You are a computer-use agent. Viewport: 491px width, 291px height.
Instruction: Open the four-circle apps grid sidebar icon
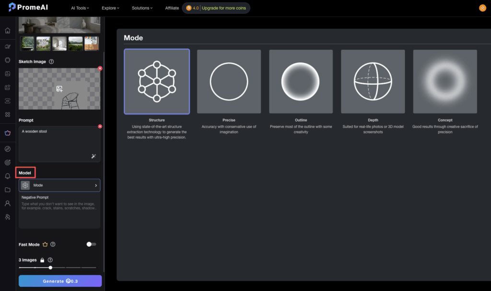coord(8,114)
